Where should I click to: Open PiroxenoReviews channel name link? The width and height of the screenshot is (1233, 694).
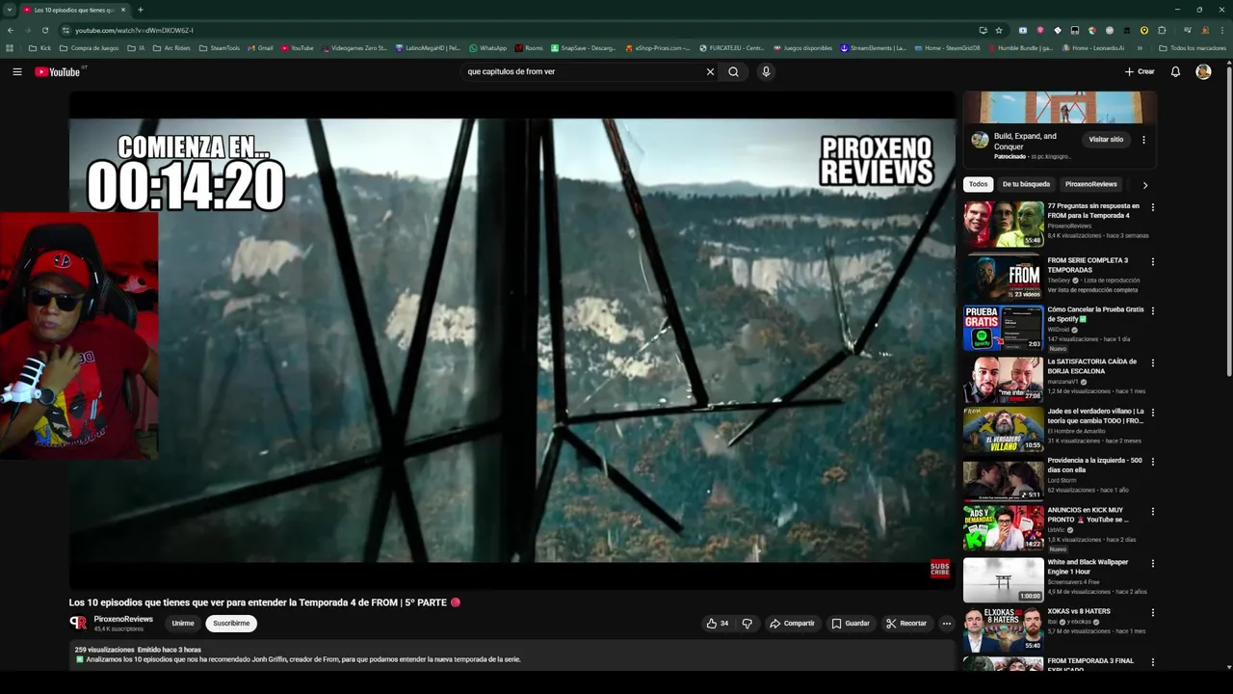(123, 619)
